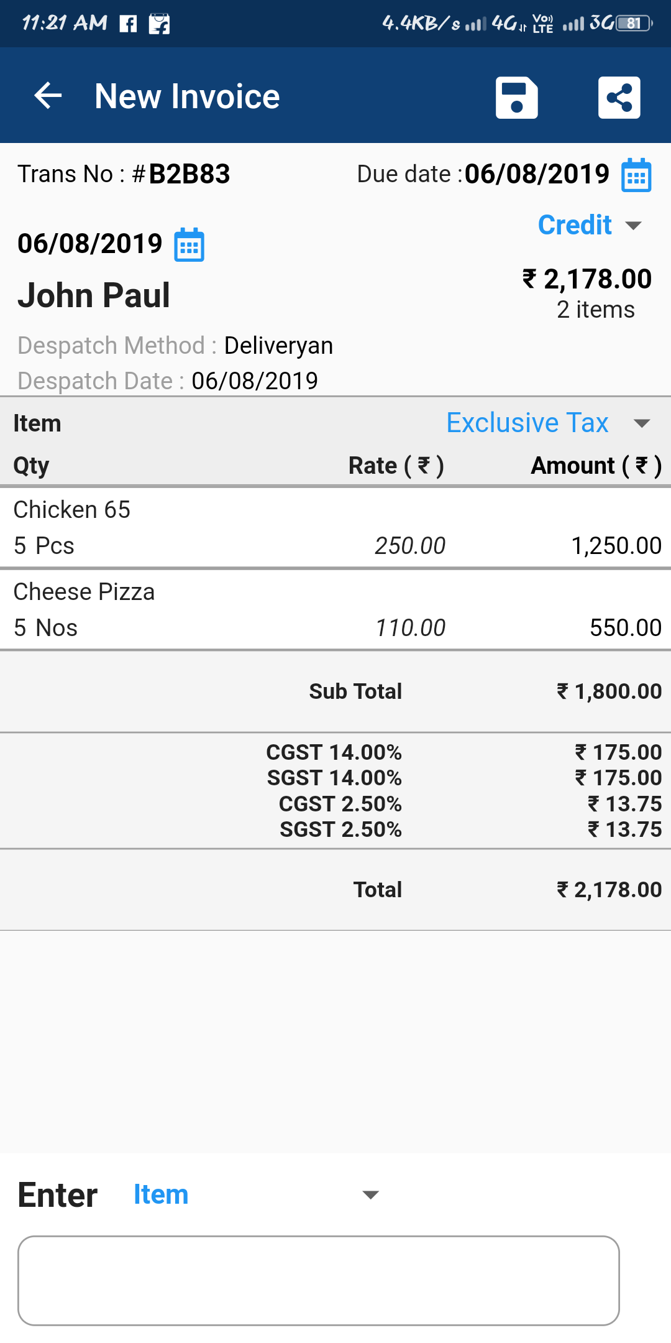671x1343 pixels.
Task: Expand the Credit payment type dropdown
Action: tap(588, 225)
